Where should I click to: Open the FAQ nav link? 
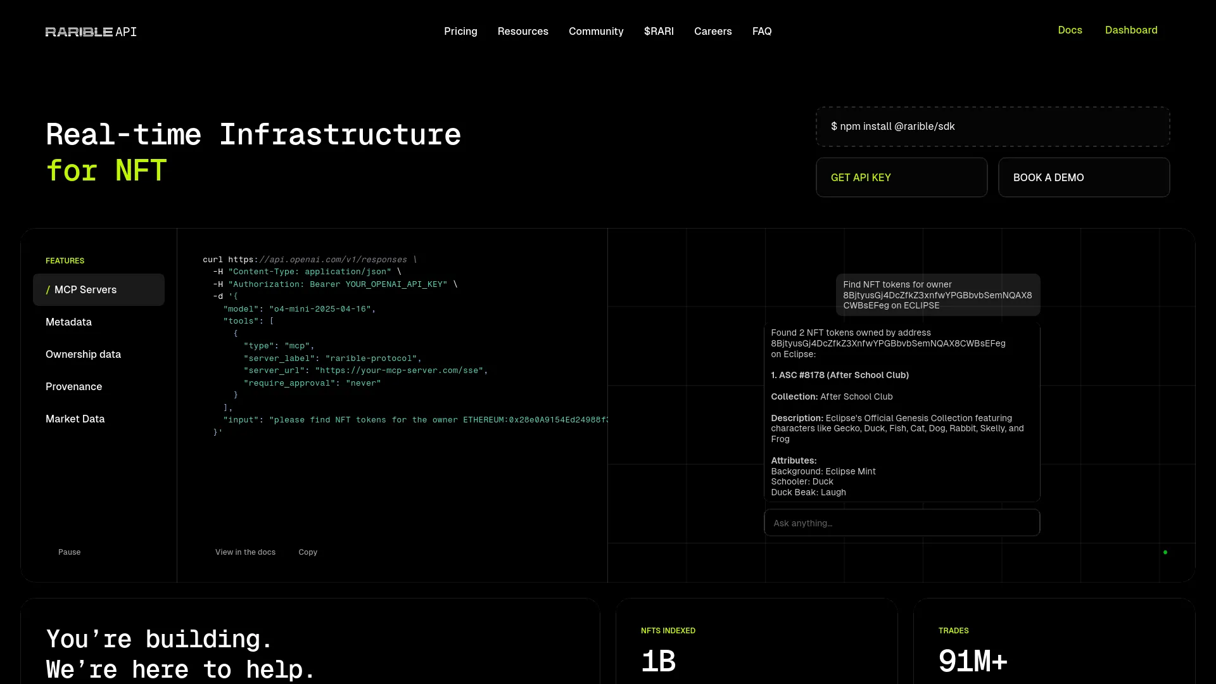point(762,31)
